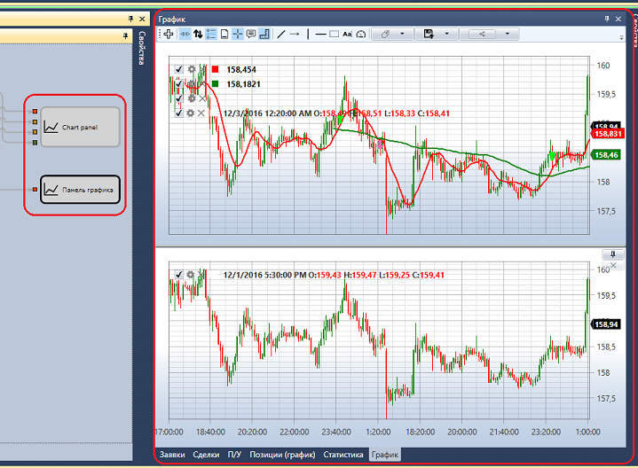Open settings gear for 12/3/2016 series
The height and width of the screenshot is (468, 638).
click(x=190, y=113)
